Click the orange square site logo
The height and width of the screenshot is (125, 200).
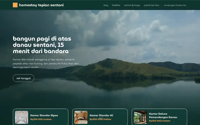(15, 5)
